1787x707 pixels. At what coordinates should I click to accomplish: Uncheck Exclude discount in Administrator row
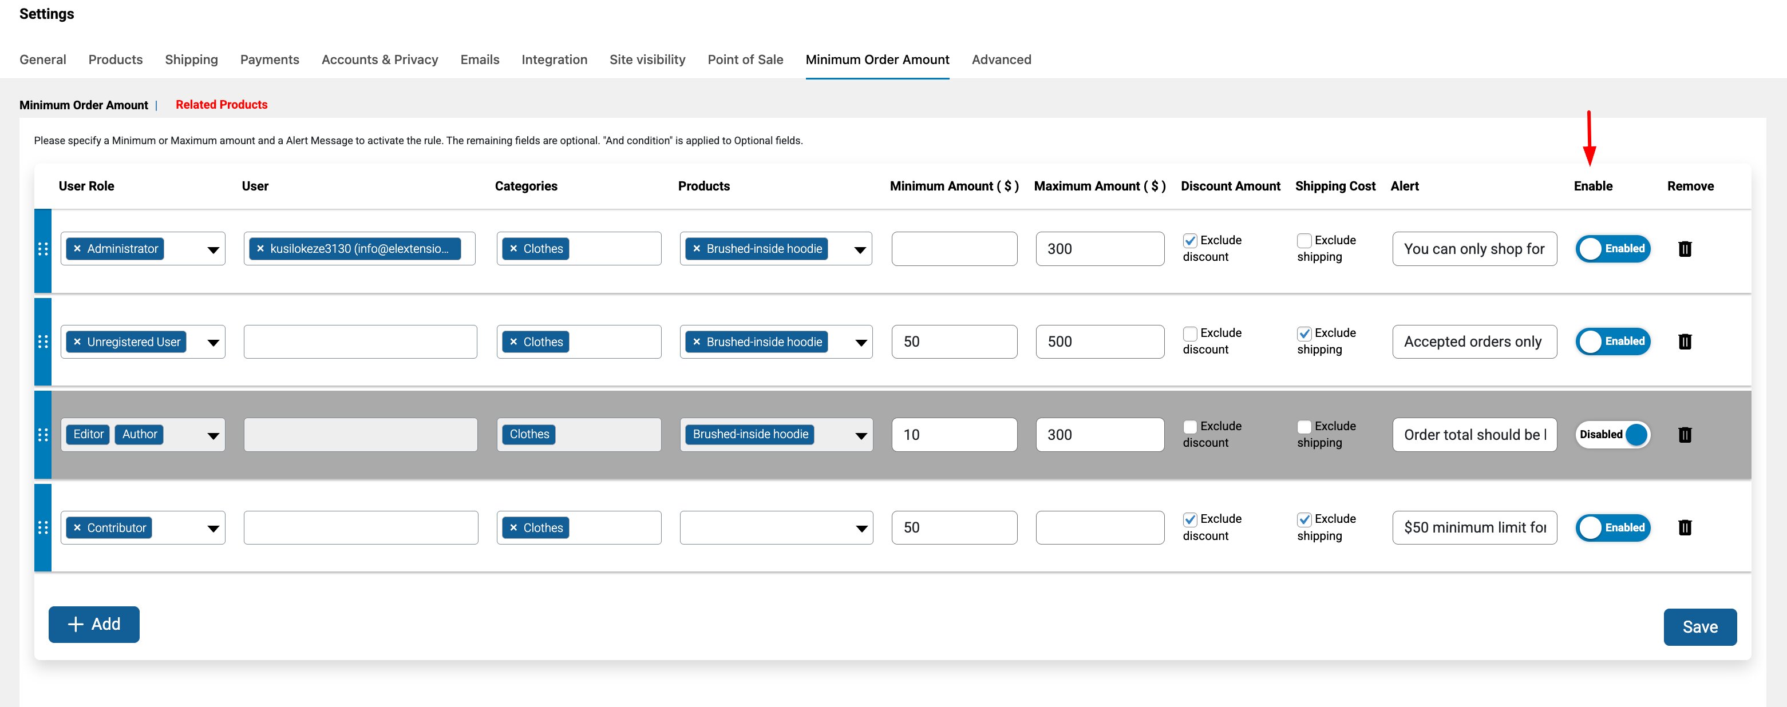1190,240
